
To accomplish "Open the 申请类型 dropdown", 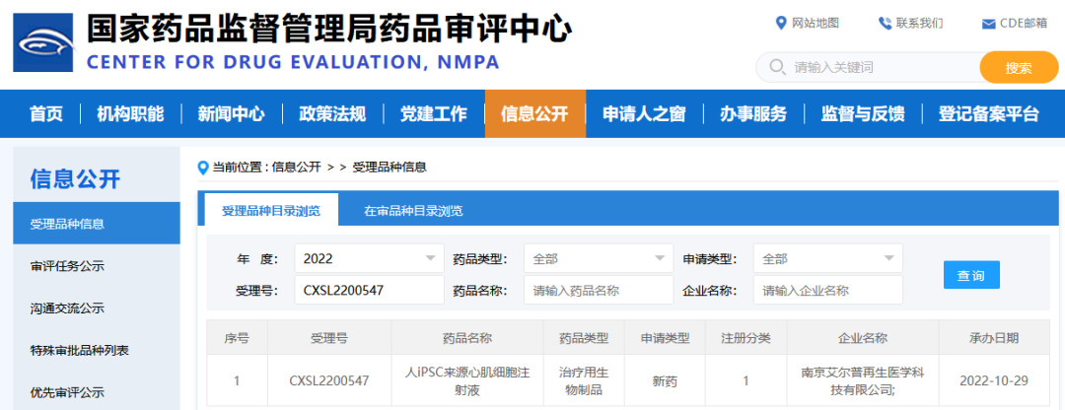I will coord(828,258).
